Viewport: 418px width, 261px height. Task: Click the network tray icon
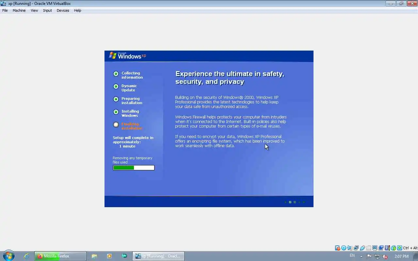pos(377,256)
